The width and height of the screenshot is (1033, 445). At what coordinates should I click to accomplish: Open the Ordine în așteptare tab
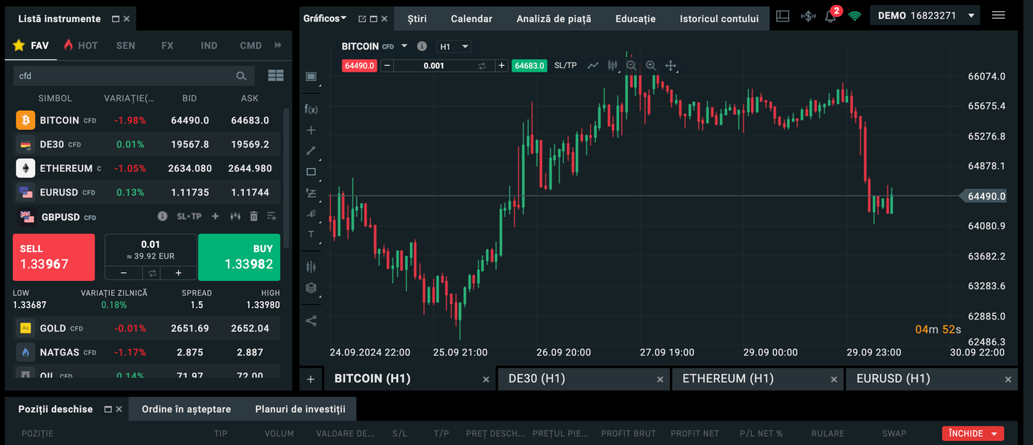pyautogui.click(x=187, y=409)
